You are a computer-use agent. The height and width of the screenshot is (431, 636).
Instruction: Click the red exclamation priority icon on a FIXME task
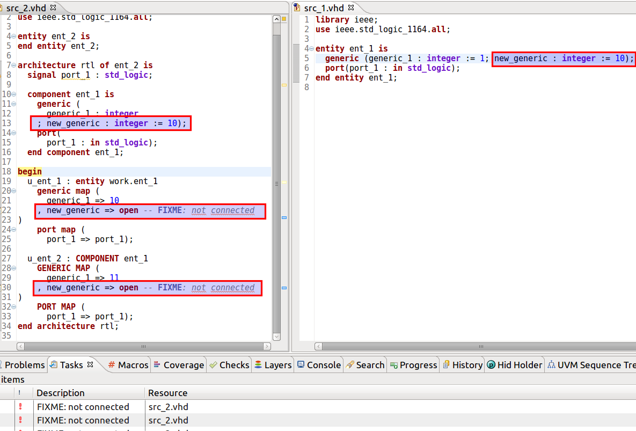pos(20,407)
